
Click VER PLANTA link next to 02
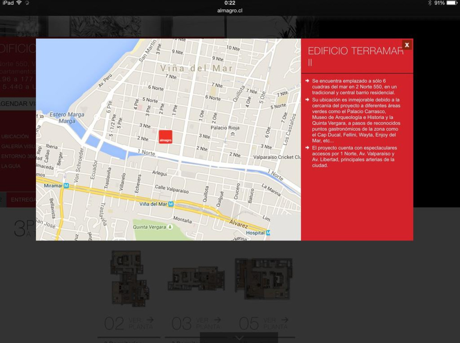click(141, 324)
